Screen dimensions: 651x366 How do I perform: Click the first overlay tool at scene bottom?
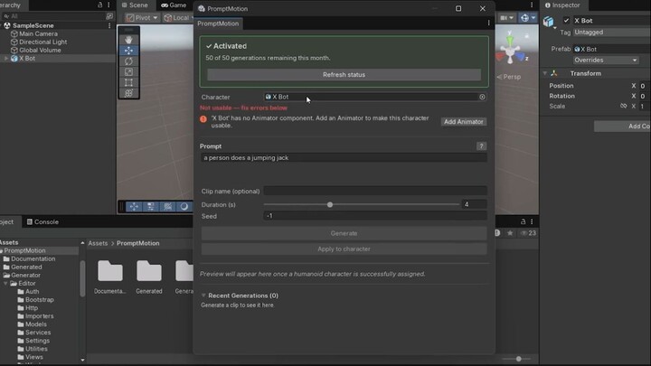click(134, 206)
